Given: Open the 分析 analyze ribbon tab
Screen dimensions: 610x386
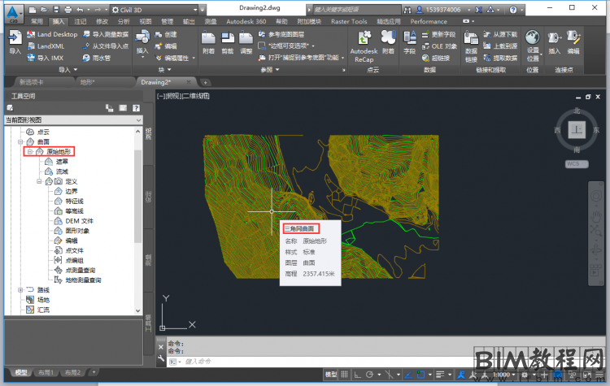Looking at the screenshot, I should [124, 21].
